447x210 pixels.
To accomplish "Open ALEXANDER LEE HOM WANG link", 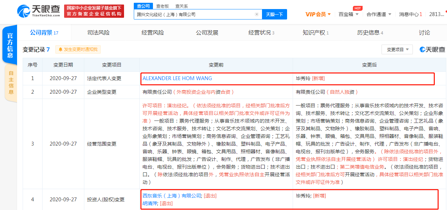I will [177, 78].
